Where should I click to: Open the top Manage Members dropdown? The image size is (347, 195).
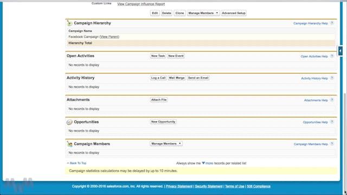tap(203, 13)
